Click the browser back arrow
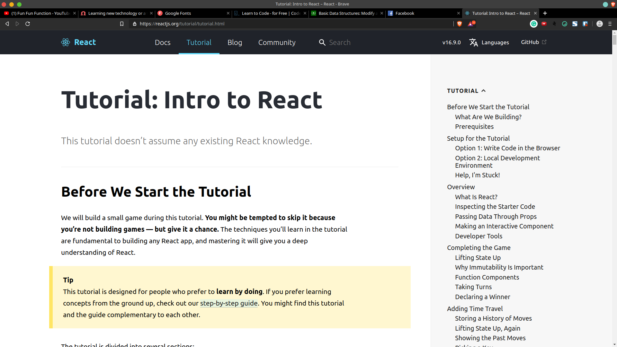This screenshot has height=347, width=617. 7,24
